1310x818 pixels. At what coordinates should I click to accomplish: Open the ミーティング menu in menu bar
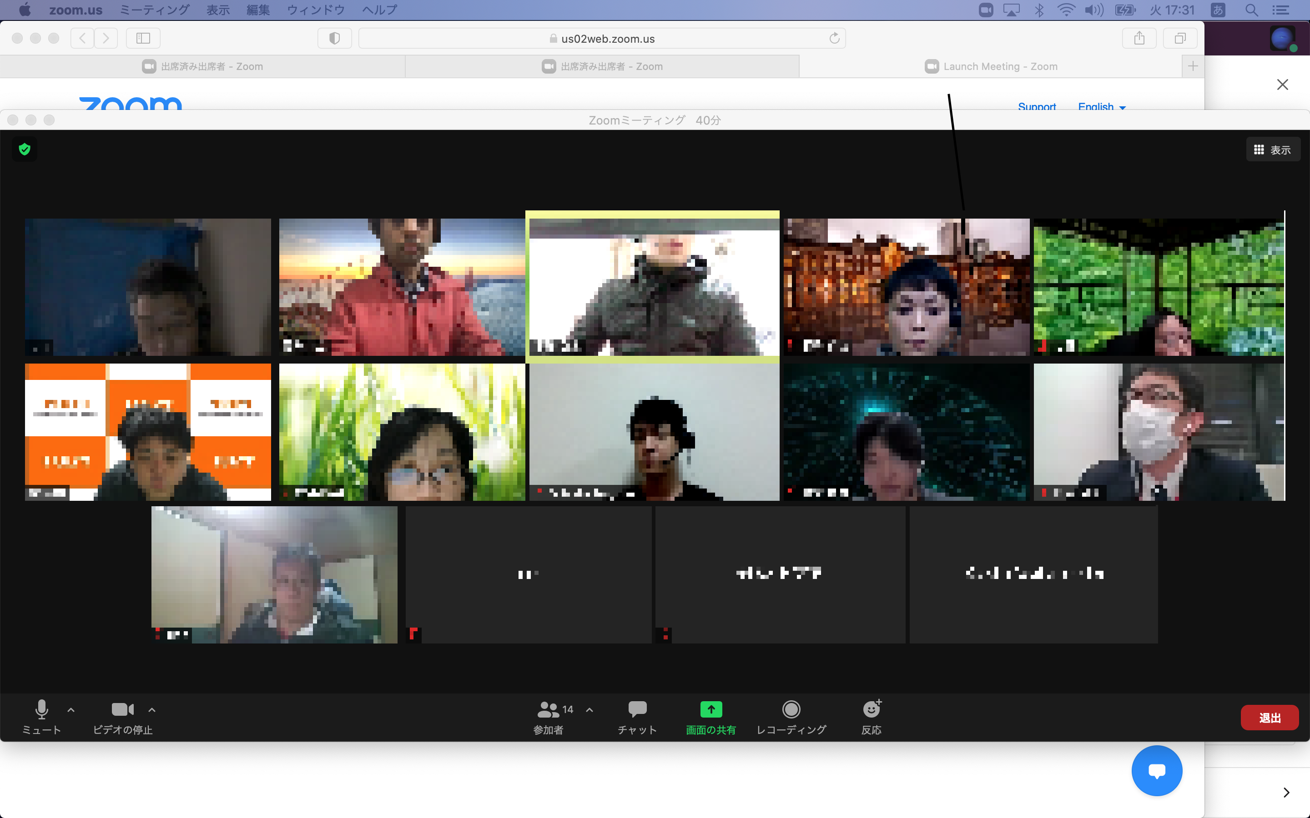click(154, 10)
